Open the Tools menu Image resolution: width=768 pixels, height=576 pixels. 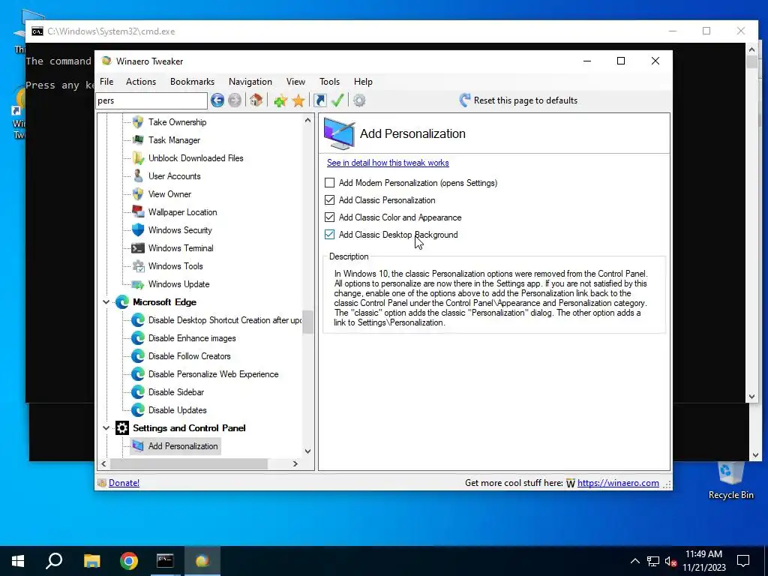pos(330,81)
